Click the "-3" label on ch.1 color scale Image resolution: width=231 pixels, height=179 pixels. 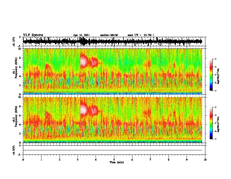click(x=215, y=59)
